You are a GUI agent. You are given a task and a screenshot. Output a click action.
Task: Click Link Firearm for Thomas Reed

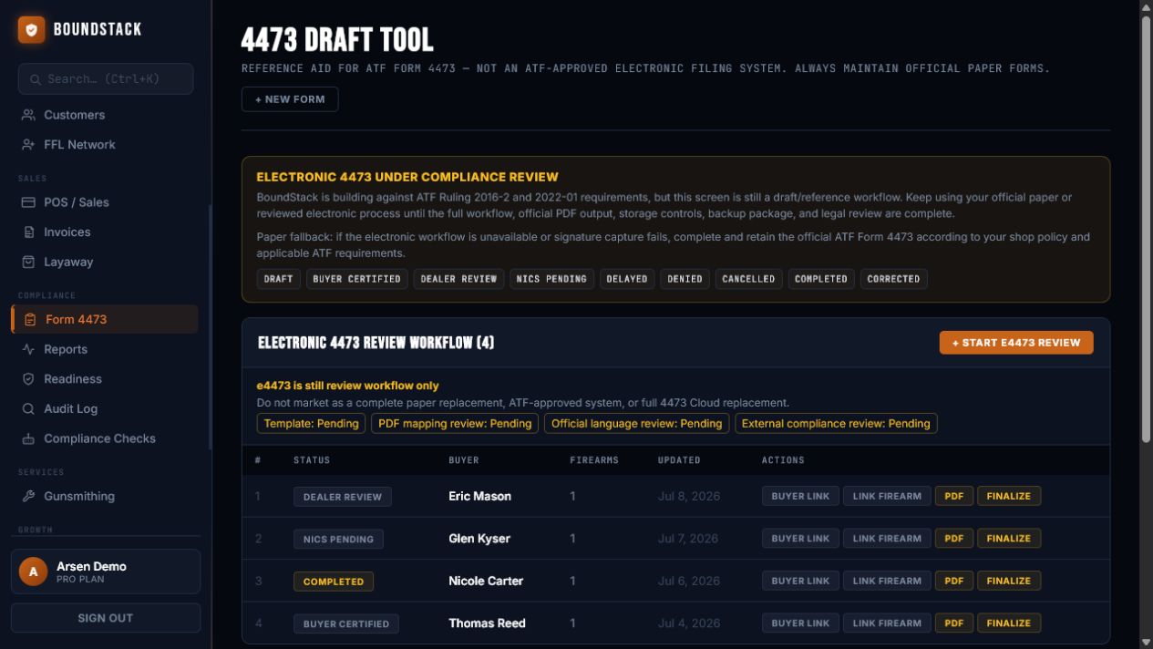coord(887,623)
